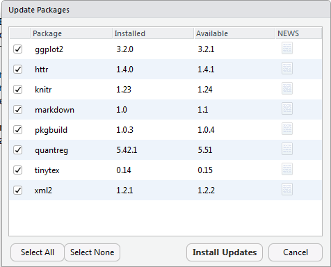Click available version 1.1 for markdown
Image resolution: width=331 pixels, height=267 pixels.
pyautogui.click(x=203, y=110)
